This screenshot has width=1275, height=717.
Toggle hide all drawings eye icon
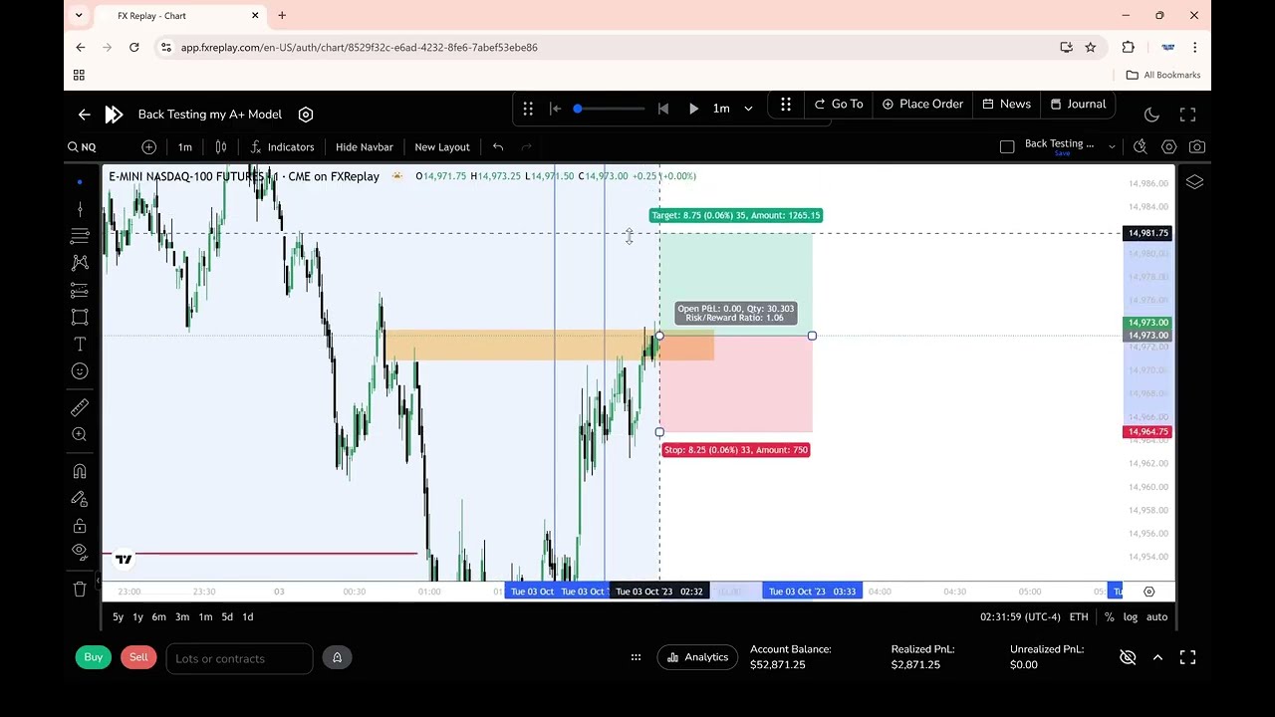tap(80, 552)
